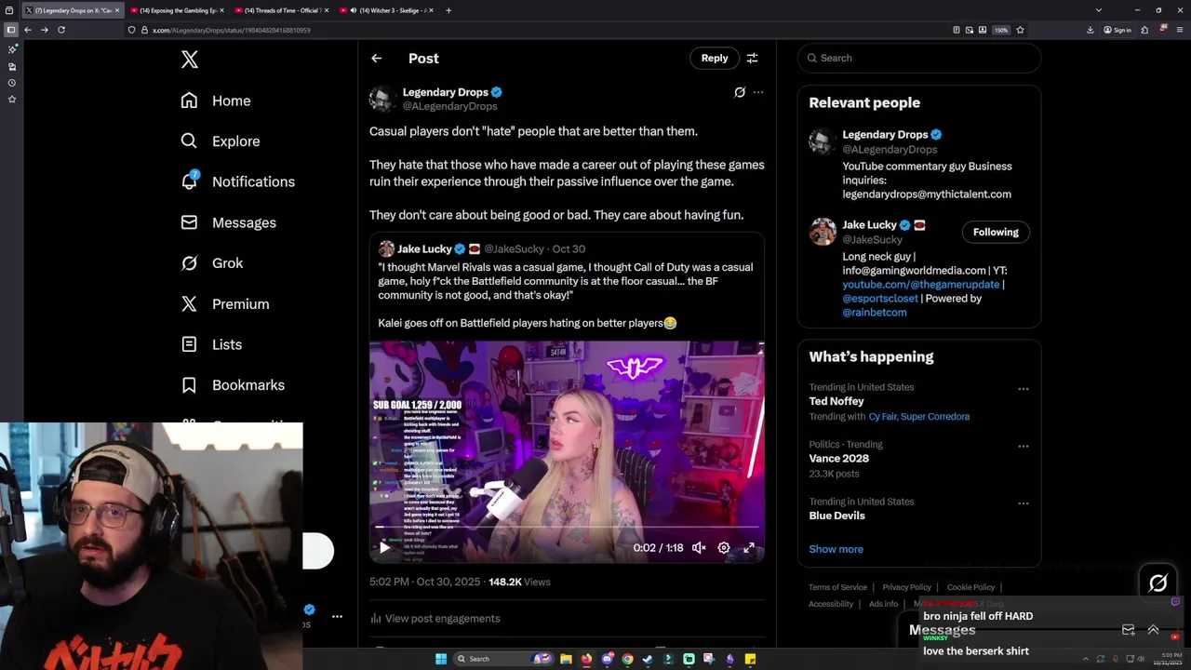Expand the Messages drawer
This screenshot has height=670, width=1191.
[1153, 630]
